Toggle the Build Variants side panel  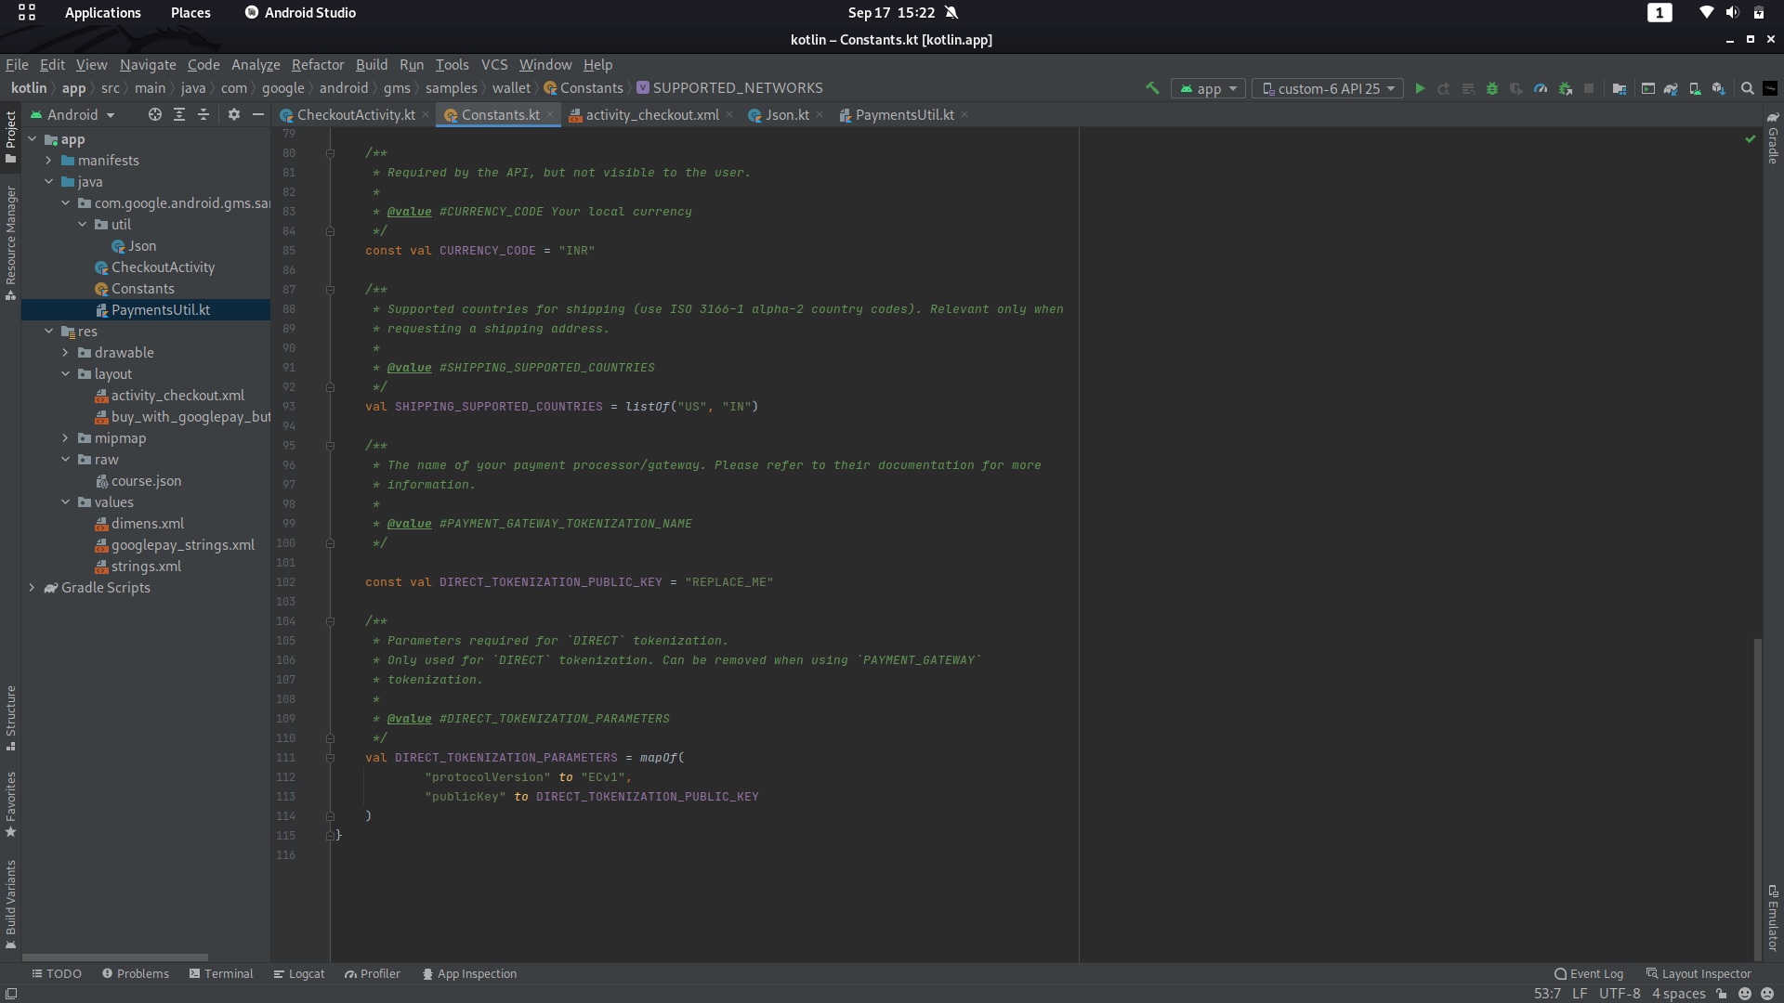click(x=10, y=903)
